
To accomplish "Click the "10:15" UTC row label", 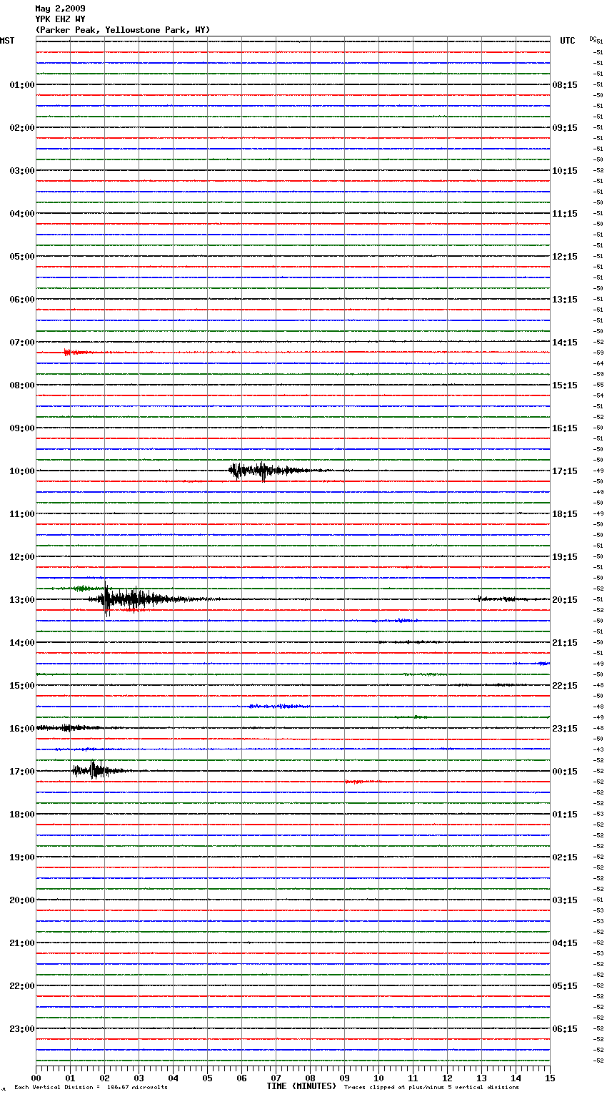I will 565,171.
